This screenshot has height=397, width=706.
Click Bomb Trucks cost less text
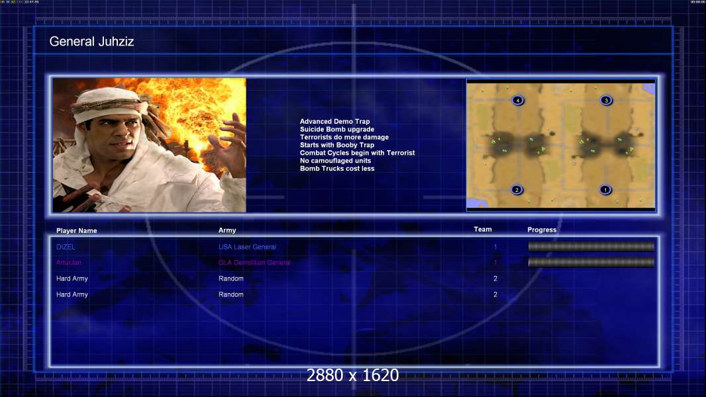[337, 169]
